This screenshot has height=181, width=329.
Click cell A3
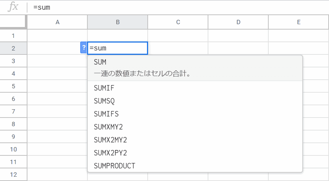[57, 61]
